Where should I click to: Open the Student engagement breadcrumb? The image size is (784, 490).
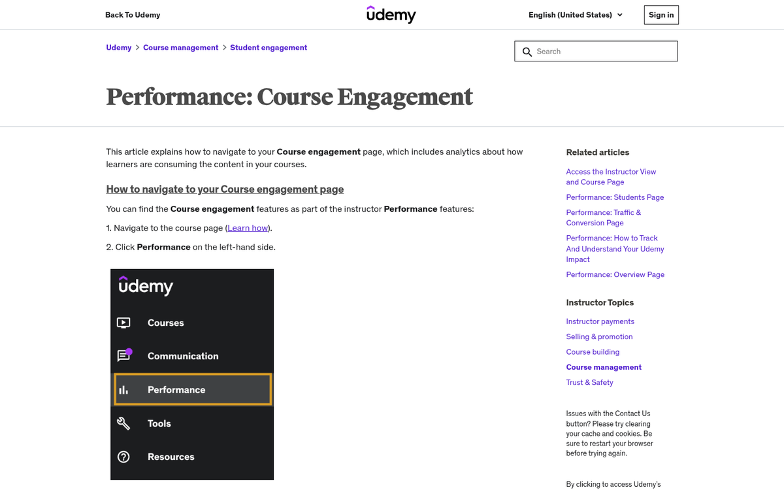pyautogui.click(x=269, y=47)
